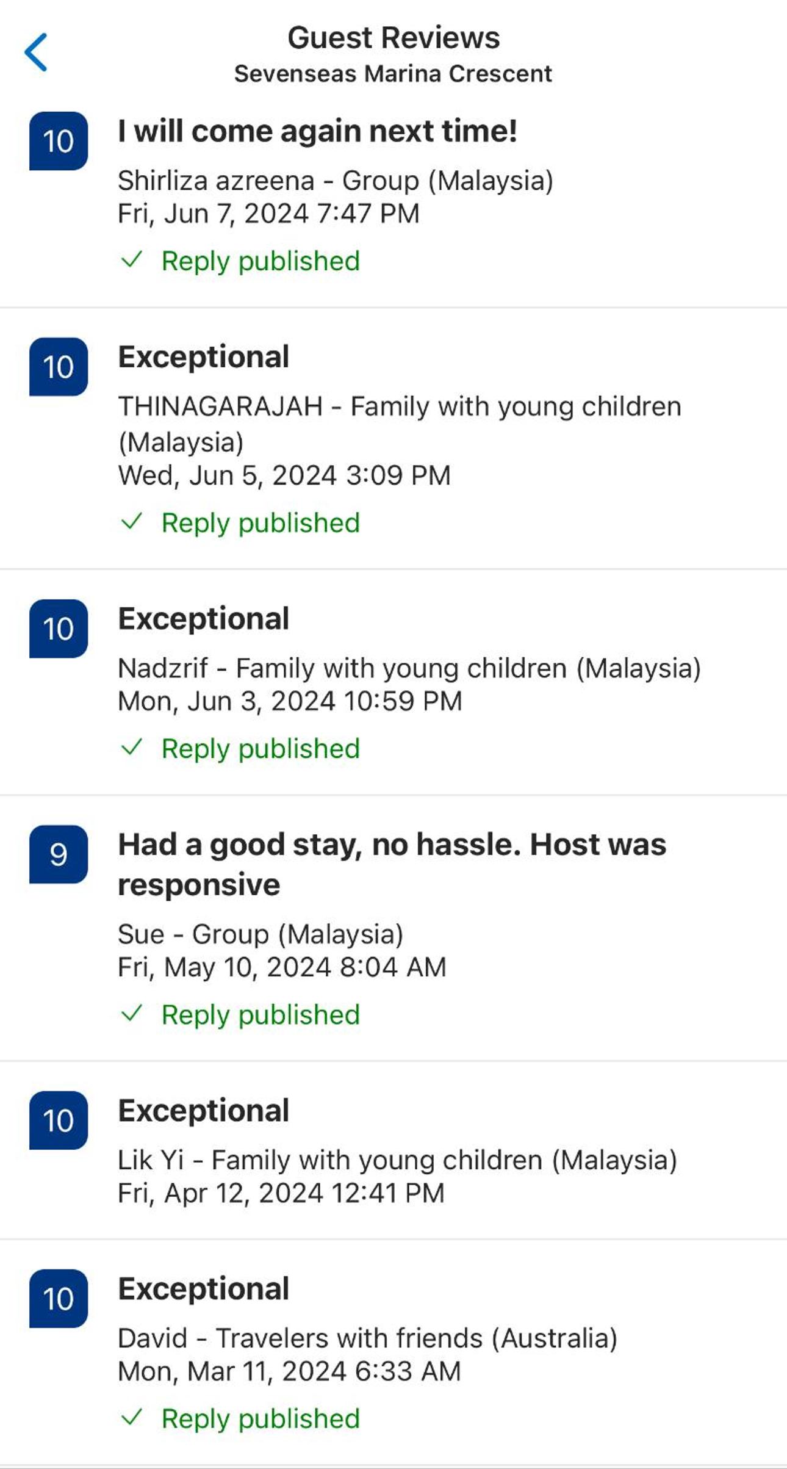787x1469 pixels.
Task: Tap the Guest Reviews page title
Action: (x=393, y=38)
